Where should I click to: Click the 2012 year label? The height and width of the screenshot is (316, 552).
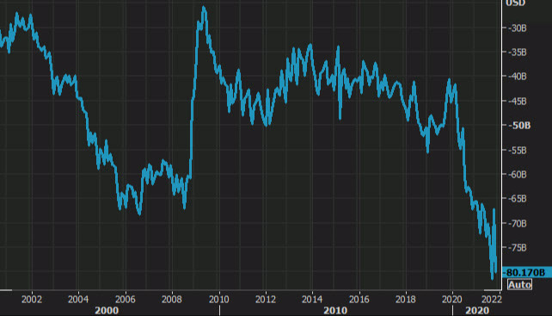coord(266,300)
